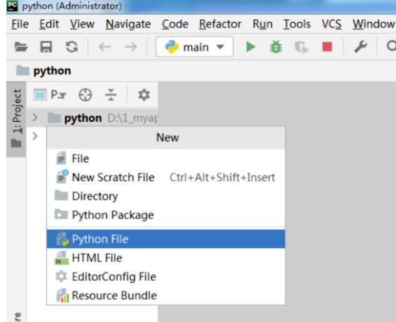Stop execution with the red square
This screenshot has width=396, height=322.
327,47
